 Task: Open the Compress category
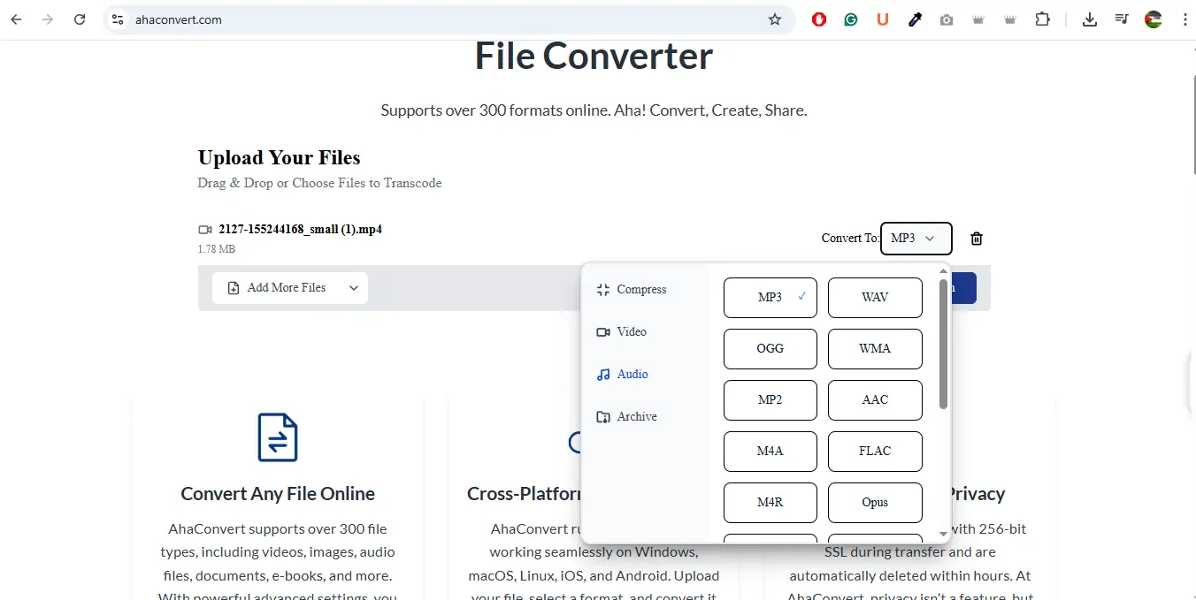pyautogui.click(x=640, y=290)
